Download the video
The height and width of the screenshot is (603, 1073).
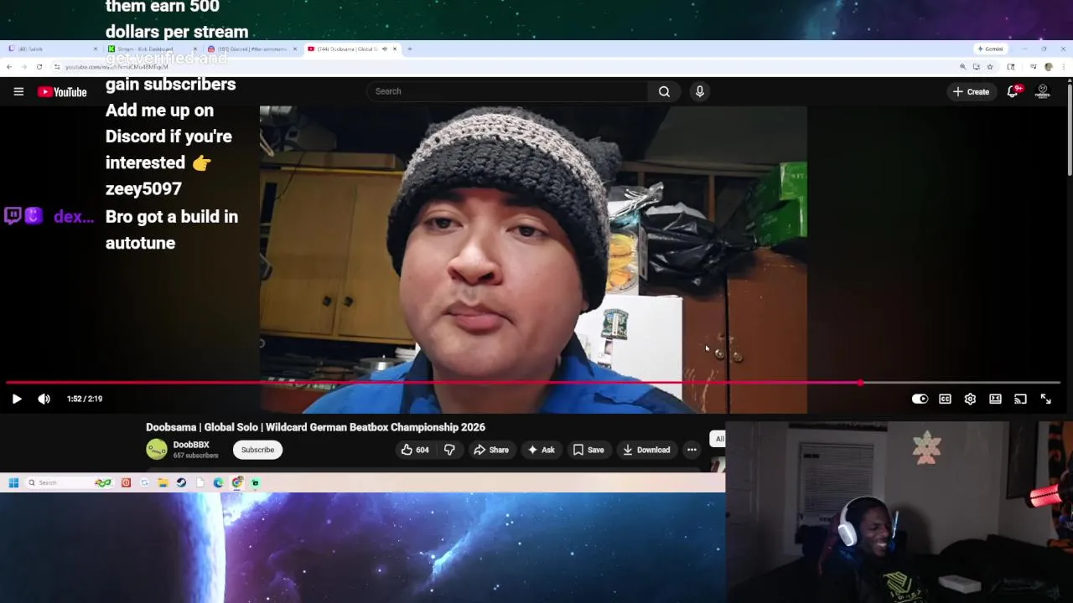pos(645,450)
